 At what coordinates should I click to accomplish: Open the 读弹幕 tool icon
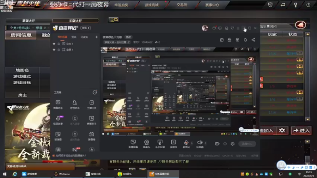tap(58, 136)
